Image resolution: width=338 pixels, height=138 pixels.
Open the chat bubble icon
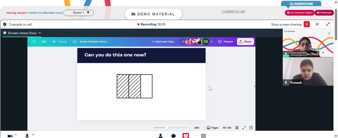(173, 136)
